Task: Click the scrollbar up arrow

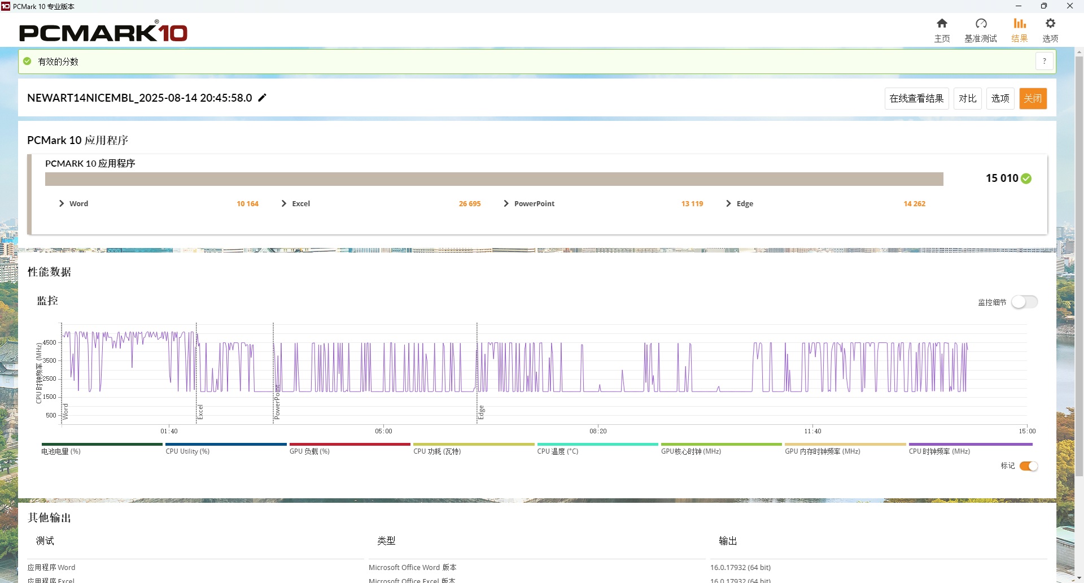Action: (1079, 52)
